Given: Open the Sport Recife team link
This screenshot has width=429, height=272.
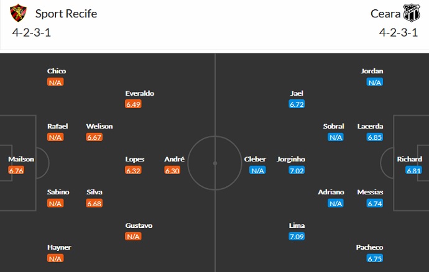Looking at the screenshot, I should [66, 14].
